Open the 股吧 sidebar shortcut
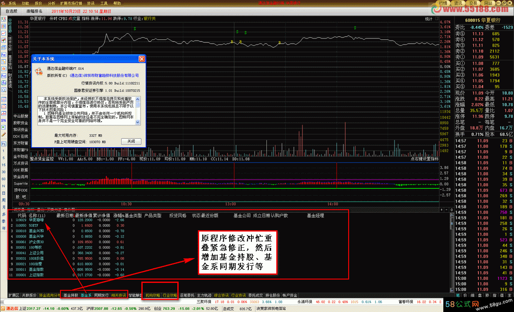 tap(21, 196)
